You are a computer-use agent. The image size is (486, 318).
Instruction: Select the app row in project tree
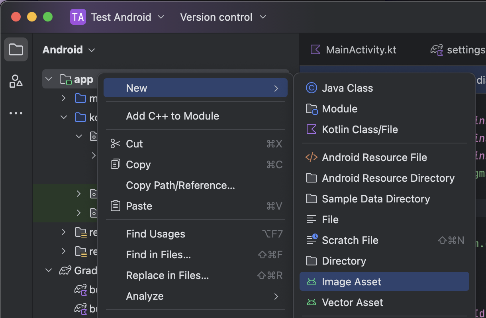70,79
